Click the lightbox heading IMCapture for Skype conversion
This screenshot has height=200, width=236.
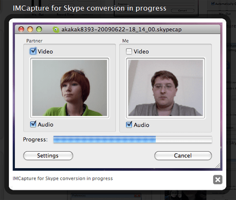click(89, 8)
